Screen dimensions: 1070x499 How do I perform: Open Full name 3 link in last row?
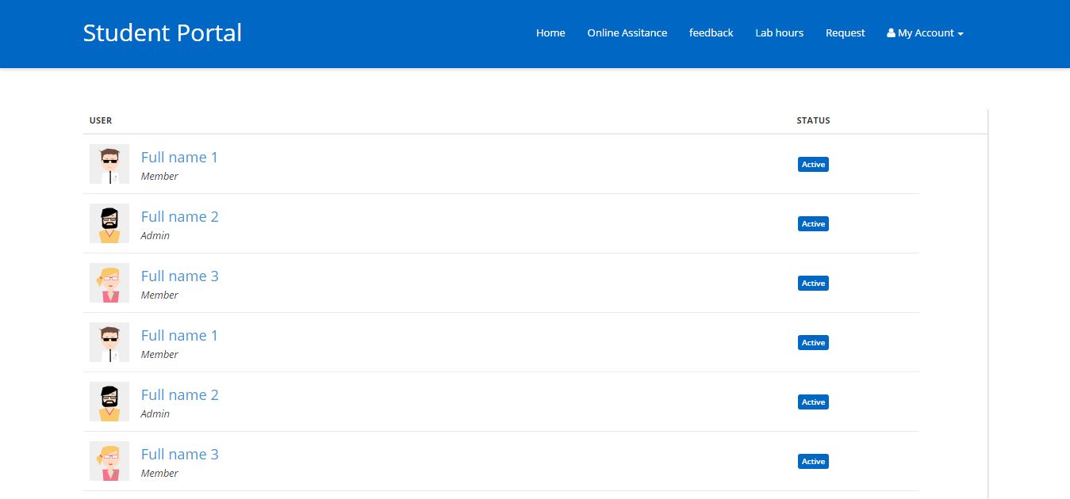[x=179, y=455]
